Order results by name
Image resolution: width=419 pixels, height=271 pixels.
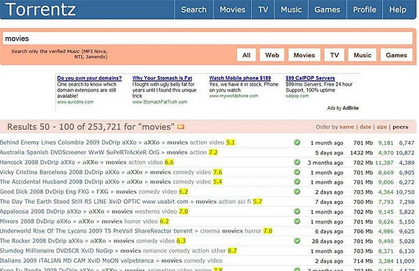[x=346, y=127]
